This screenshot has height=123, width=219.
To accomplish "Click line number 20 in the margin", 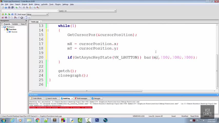I will [x=41, y=57].
